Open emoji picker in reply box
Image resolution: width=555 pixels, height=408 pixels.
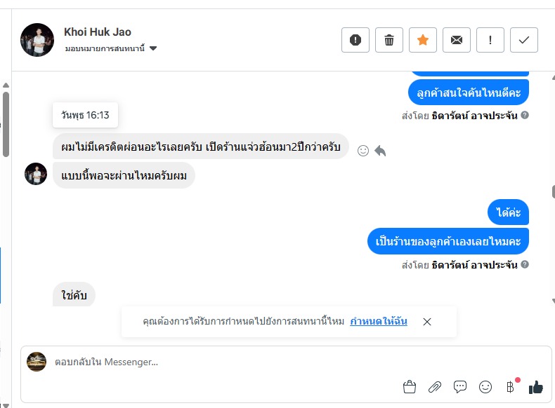coord(485,386)
